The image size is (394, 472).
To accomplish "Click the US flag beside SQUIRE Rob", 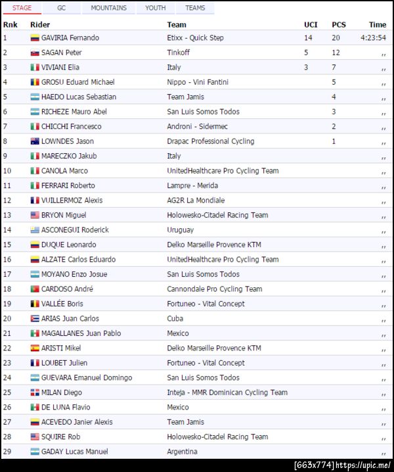I will coord(35,437).
